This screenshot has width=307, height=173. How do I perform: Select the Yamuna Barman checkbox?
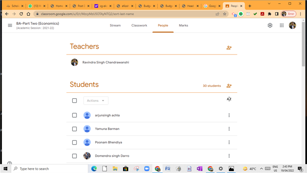point(75,129)
